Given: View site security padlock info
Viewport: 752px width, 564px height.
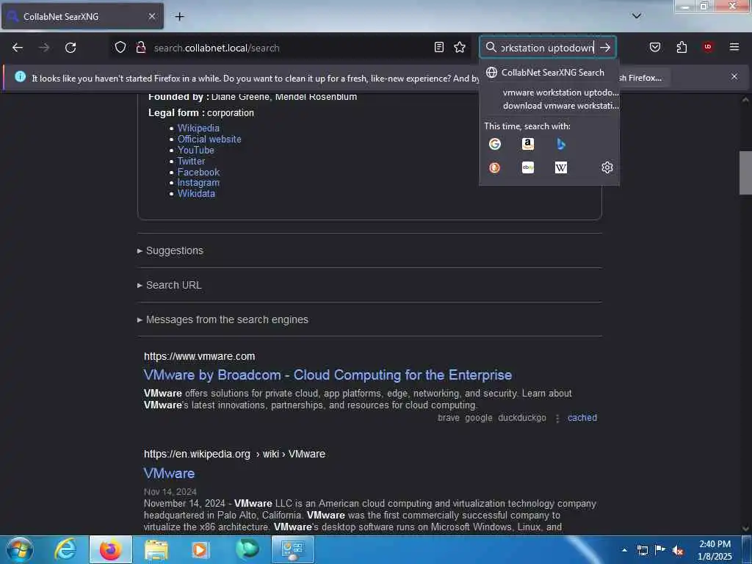Looking at the screenshot, I should tap(140, 47).
